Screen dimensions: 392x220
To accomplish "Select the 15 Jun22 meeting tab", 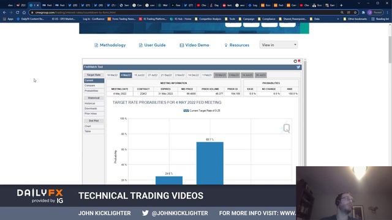I will tap(139, 75).
